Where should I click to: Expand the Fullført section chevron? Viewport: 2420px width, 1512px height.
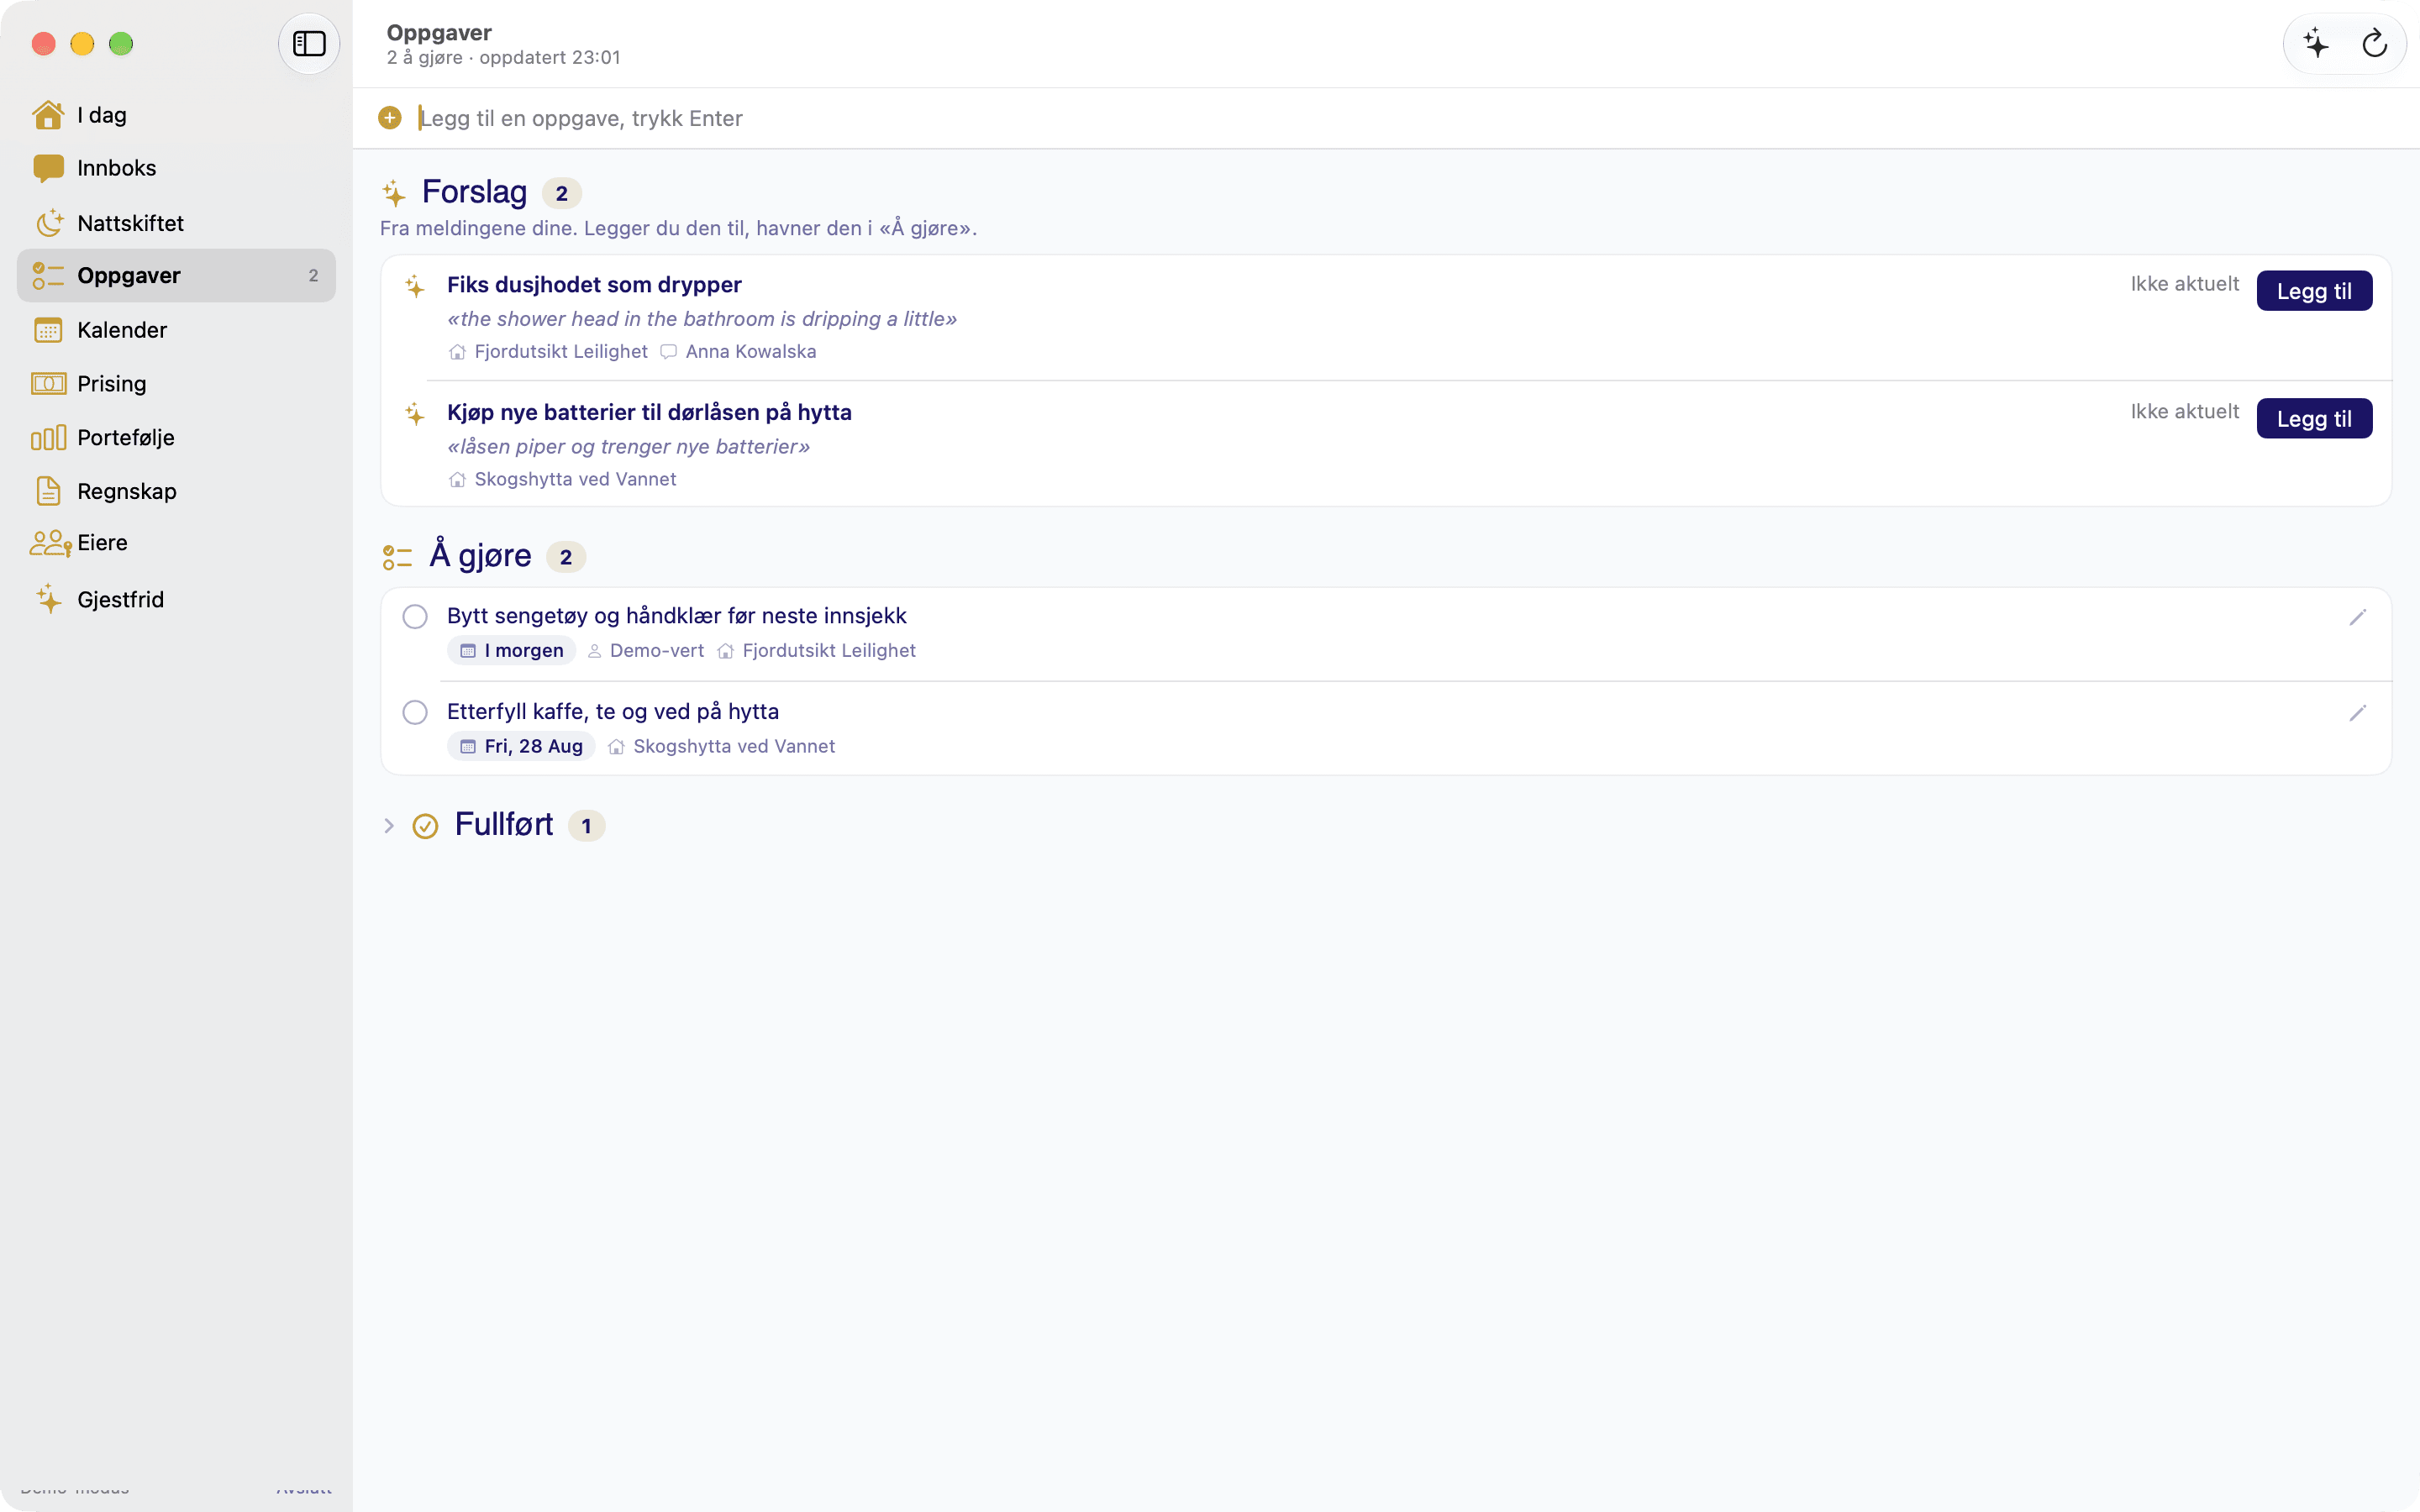(x=389, y=826)
